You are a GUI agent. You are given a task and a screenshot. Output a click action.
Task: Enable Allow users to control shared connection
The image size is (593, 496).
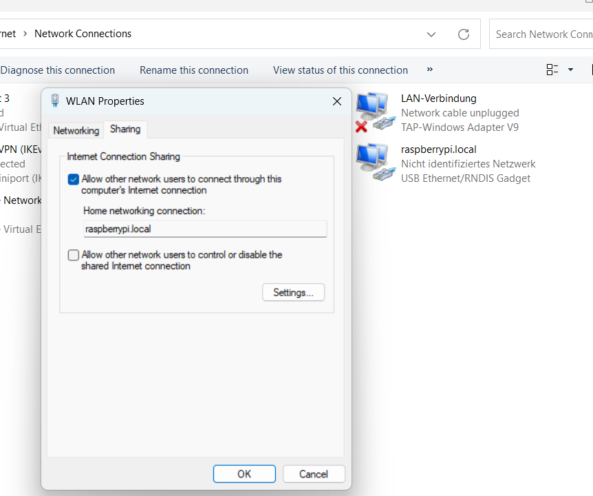[x=74, y=256]
